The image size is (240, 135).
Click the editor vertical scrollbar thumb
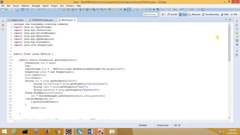[229, 43]
